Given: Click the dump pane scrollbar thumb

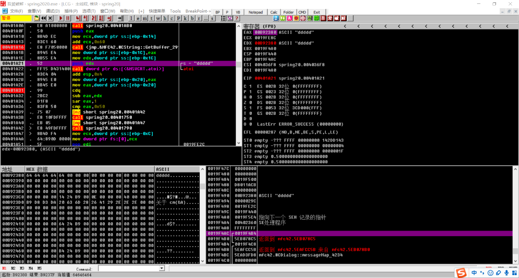Looking at the screenshot, I should click(x=202, y=186).
